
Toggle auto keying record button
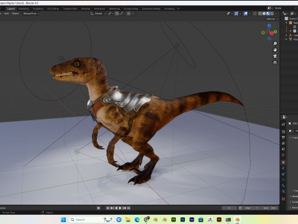[x=99, y=208]
